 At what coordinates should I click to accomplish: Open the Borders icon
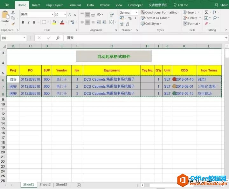pos(44,22)
